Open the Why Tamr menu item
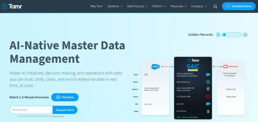The height and width of the screenshot is (122, 258). [96, 6]
